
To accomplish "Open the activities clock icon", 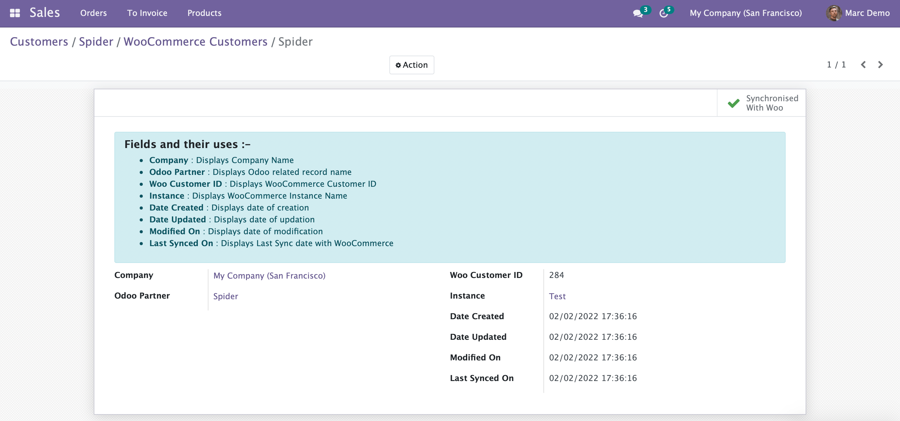I will (x=663, y=13).
